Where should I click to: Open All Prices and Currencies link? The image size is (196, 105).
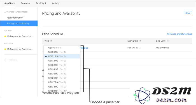tap(179, 34)
